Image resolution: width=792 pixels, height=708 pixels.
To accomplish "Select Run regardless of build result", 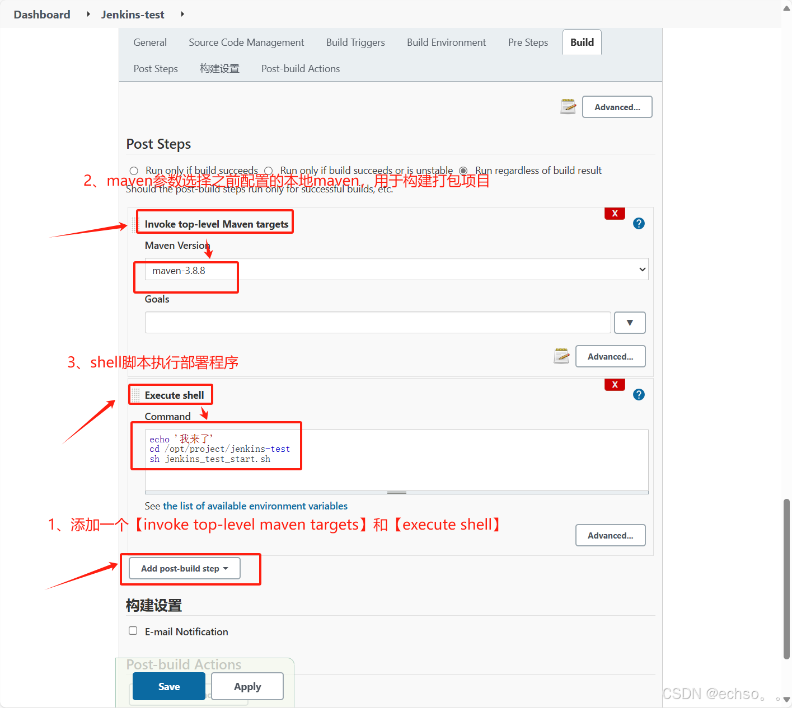I will [x=463, y=171].
